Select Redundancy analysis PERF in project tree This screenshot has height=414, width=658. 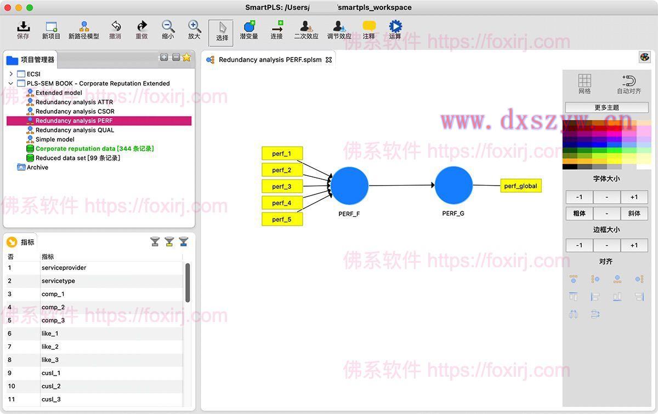99,120
